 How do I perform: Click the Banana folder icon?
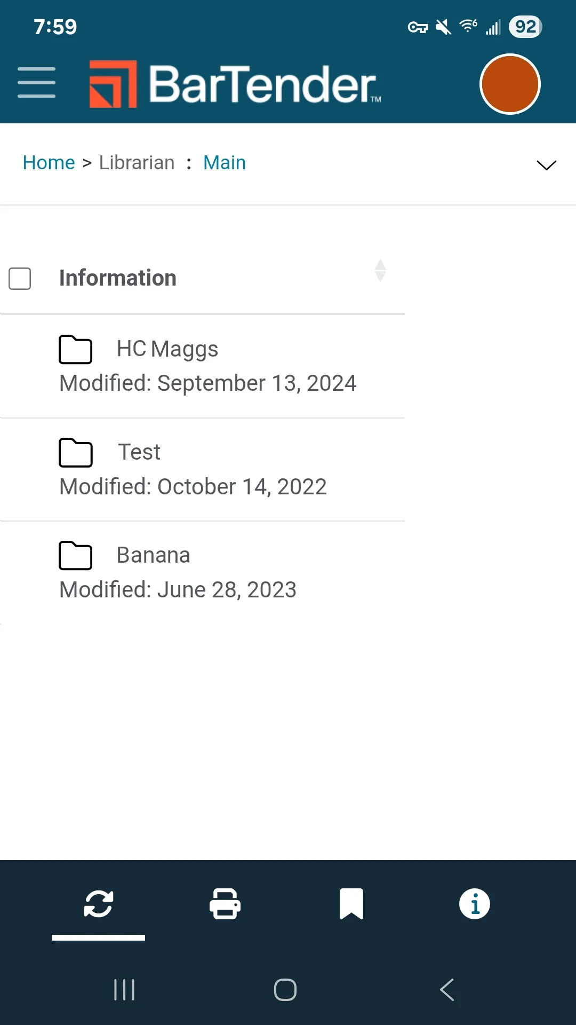[x=75, y=556]
